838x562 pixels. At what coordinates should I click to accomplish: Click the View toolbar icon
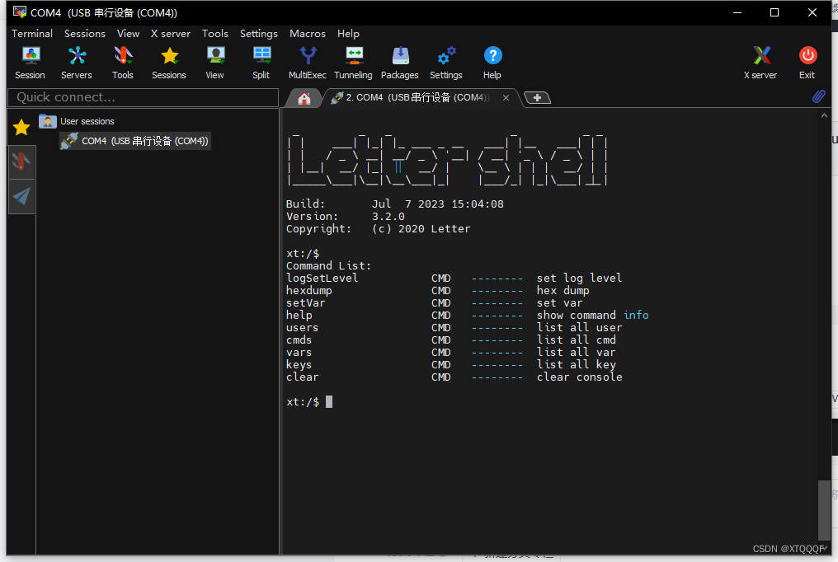pos(214,56)
